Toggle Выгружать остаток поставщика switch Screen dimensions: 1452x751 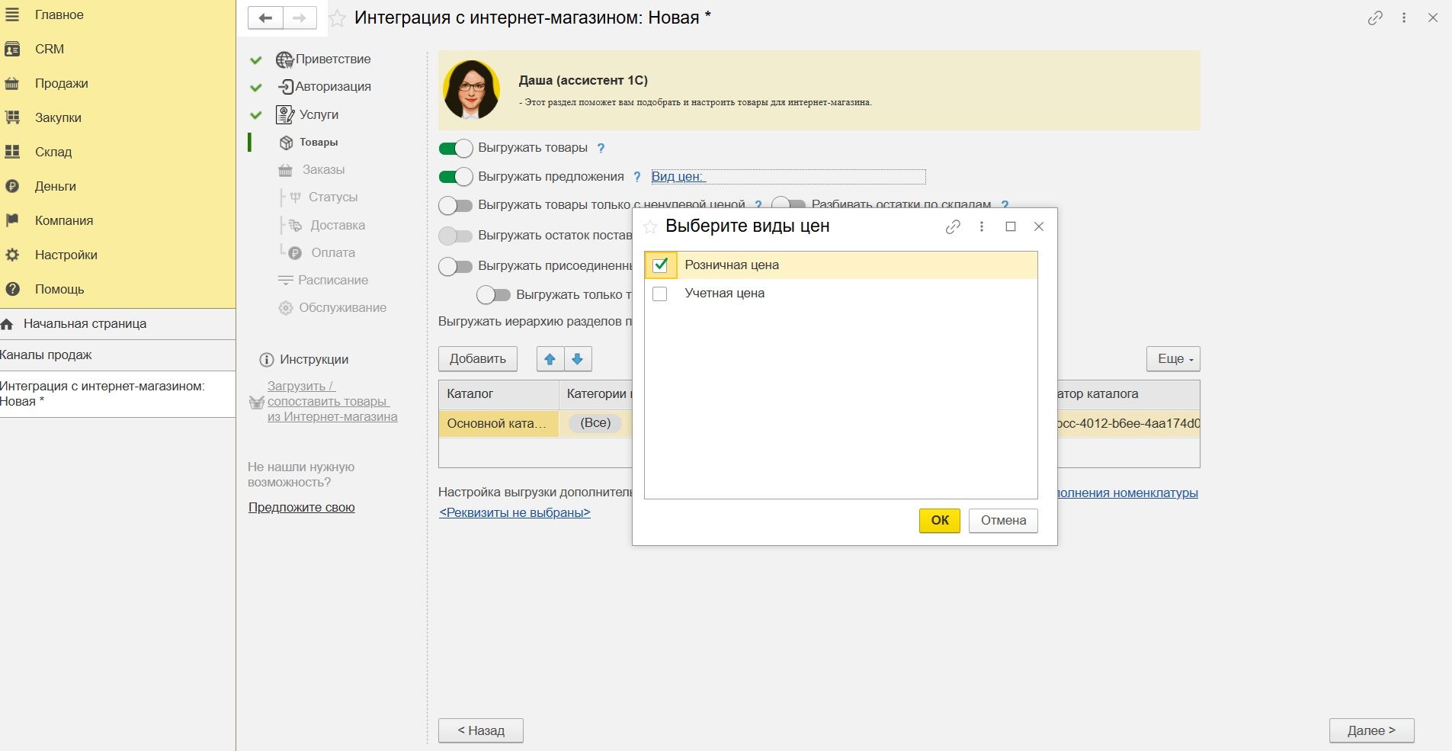coord(456,236)
